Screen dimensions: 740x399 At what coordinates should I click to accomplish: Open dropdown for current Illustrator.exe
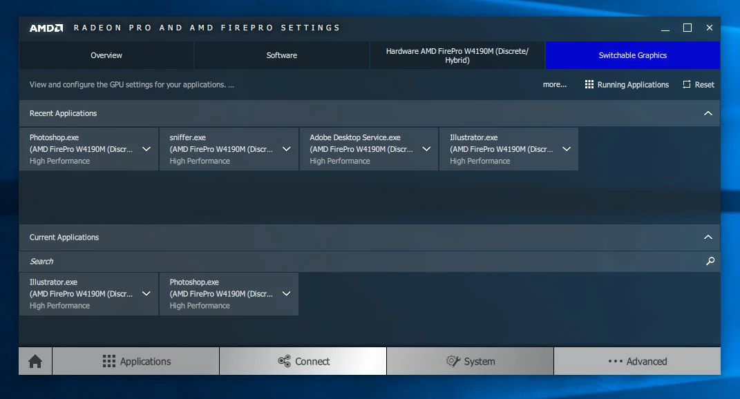(146, 293)
